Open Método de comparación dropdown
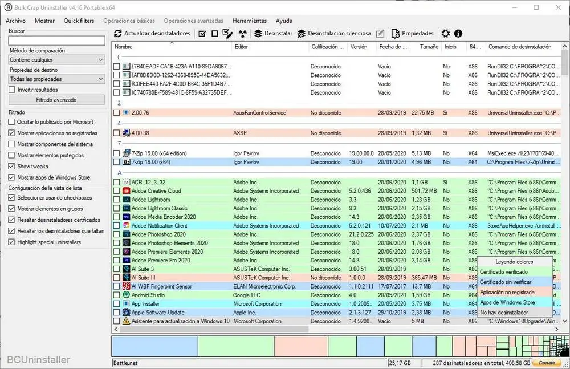The image size is (570, 369). (56, 60)
